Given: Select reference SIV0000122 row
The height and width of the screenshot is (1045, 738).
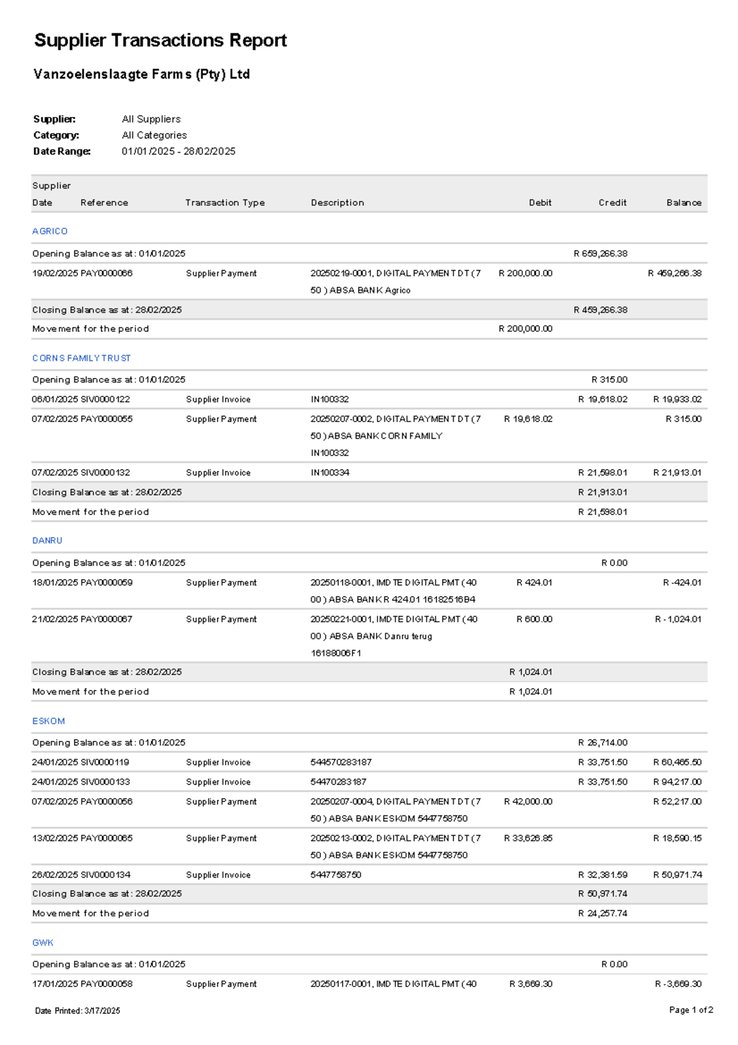Looking at the screenshot, I should 369,399.
